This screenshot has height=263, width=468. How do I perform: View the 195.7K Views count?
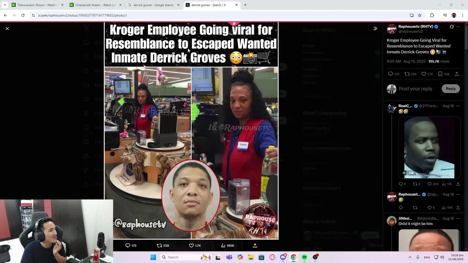439,61
